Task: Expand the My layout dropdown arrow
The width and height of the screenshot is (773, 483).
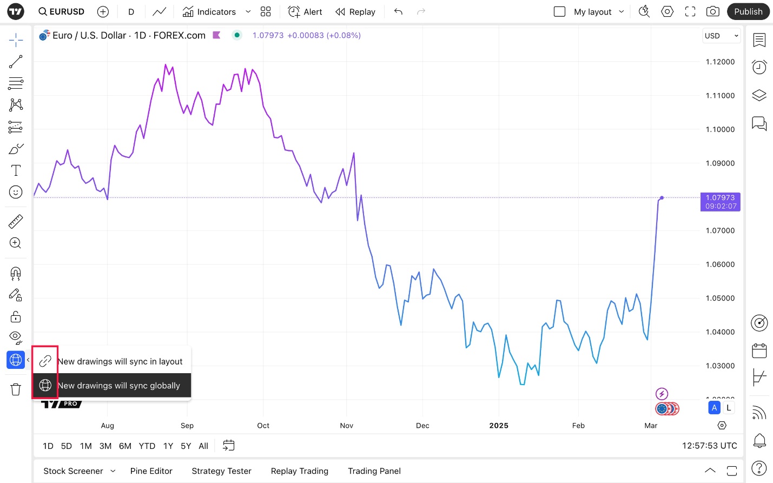Action: pos(622,11)
